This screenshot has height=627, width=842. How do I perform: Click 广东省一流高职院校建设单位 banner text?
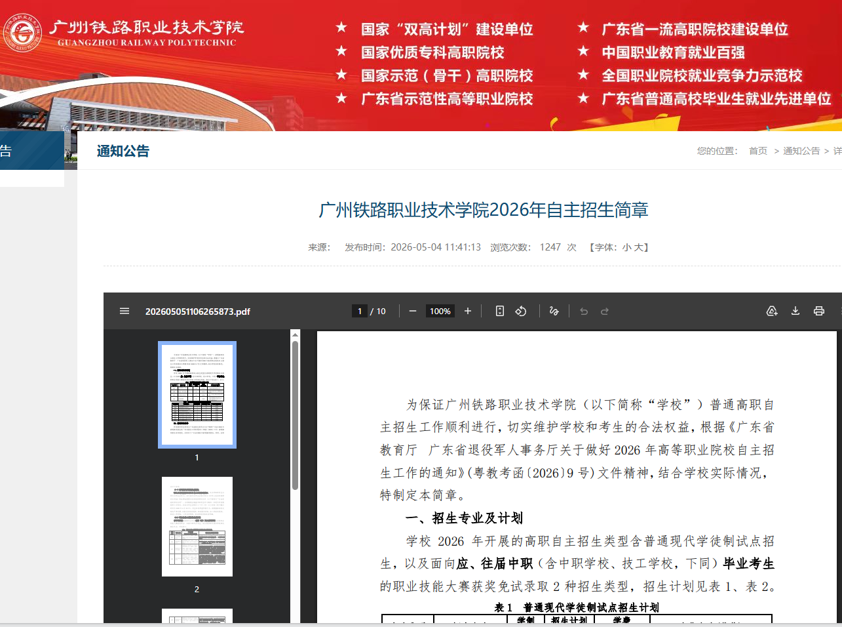pyautogui.click(x=695, y=30)
